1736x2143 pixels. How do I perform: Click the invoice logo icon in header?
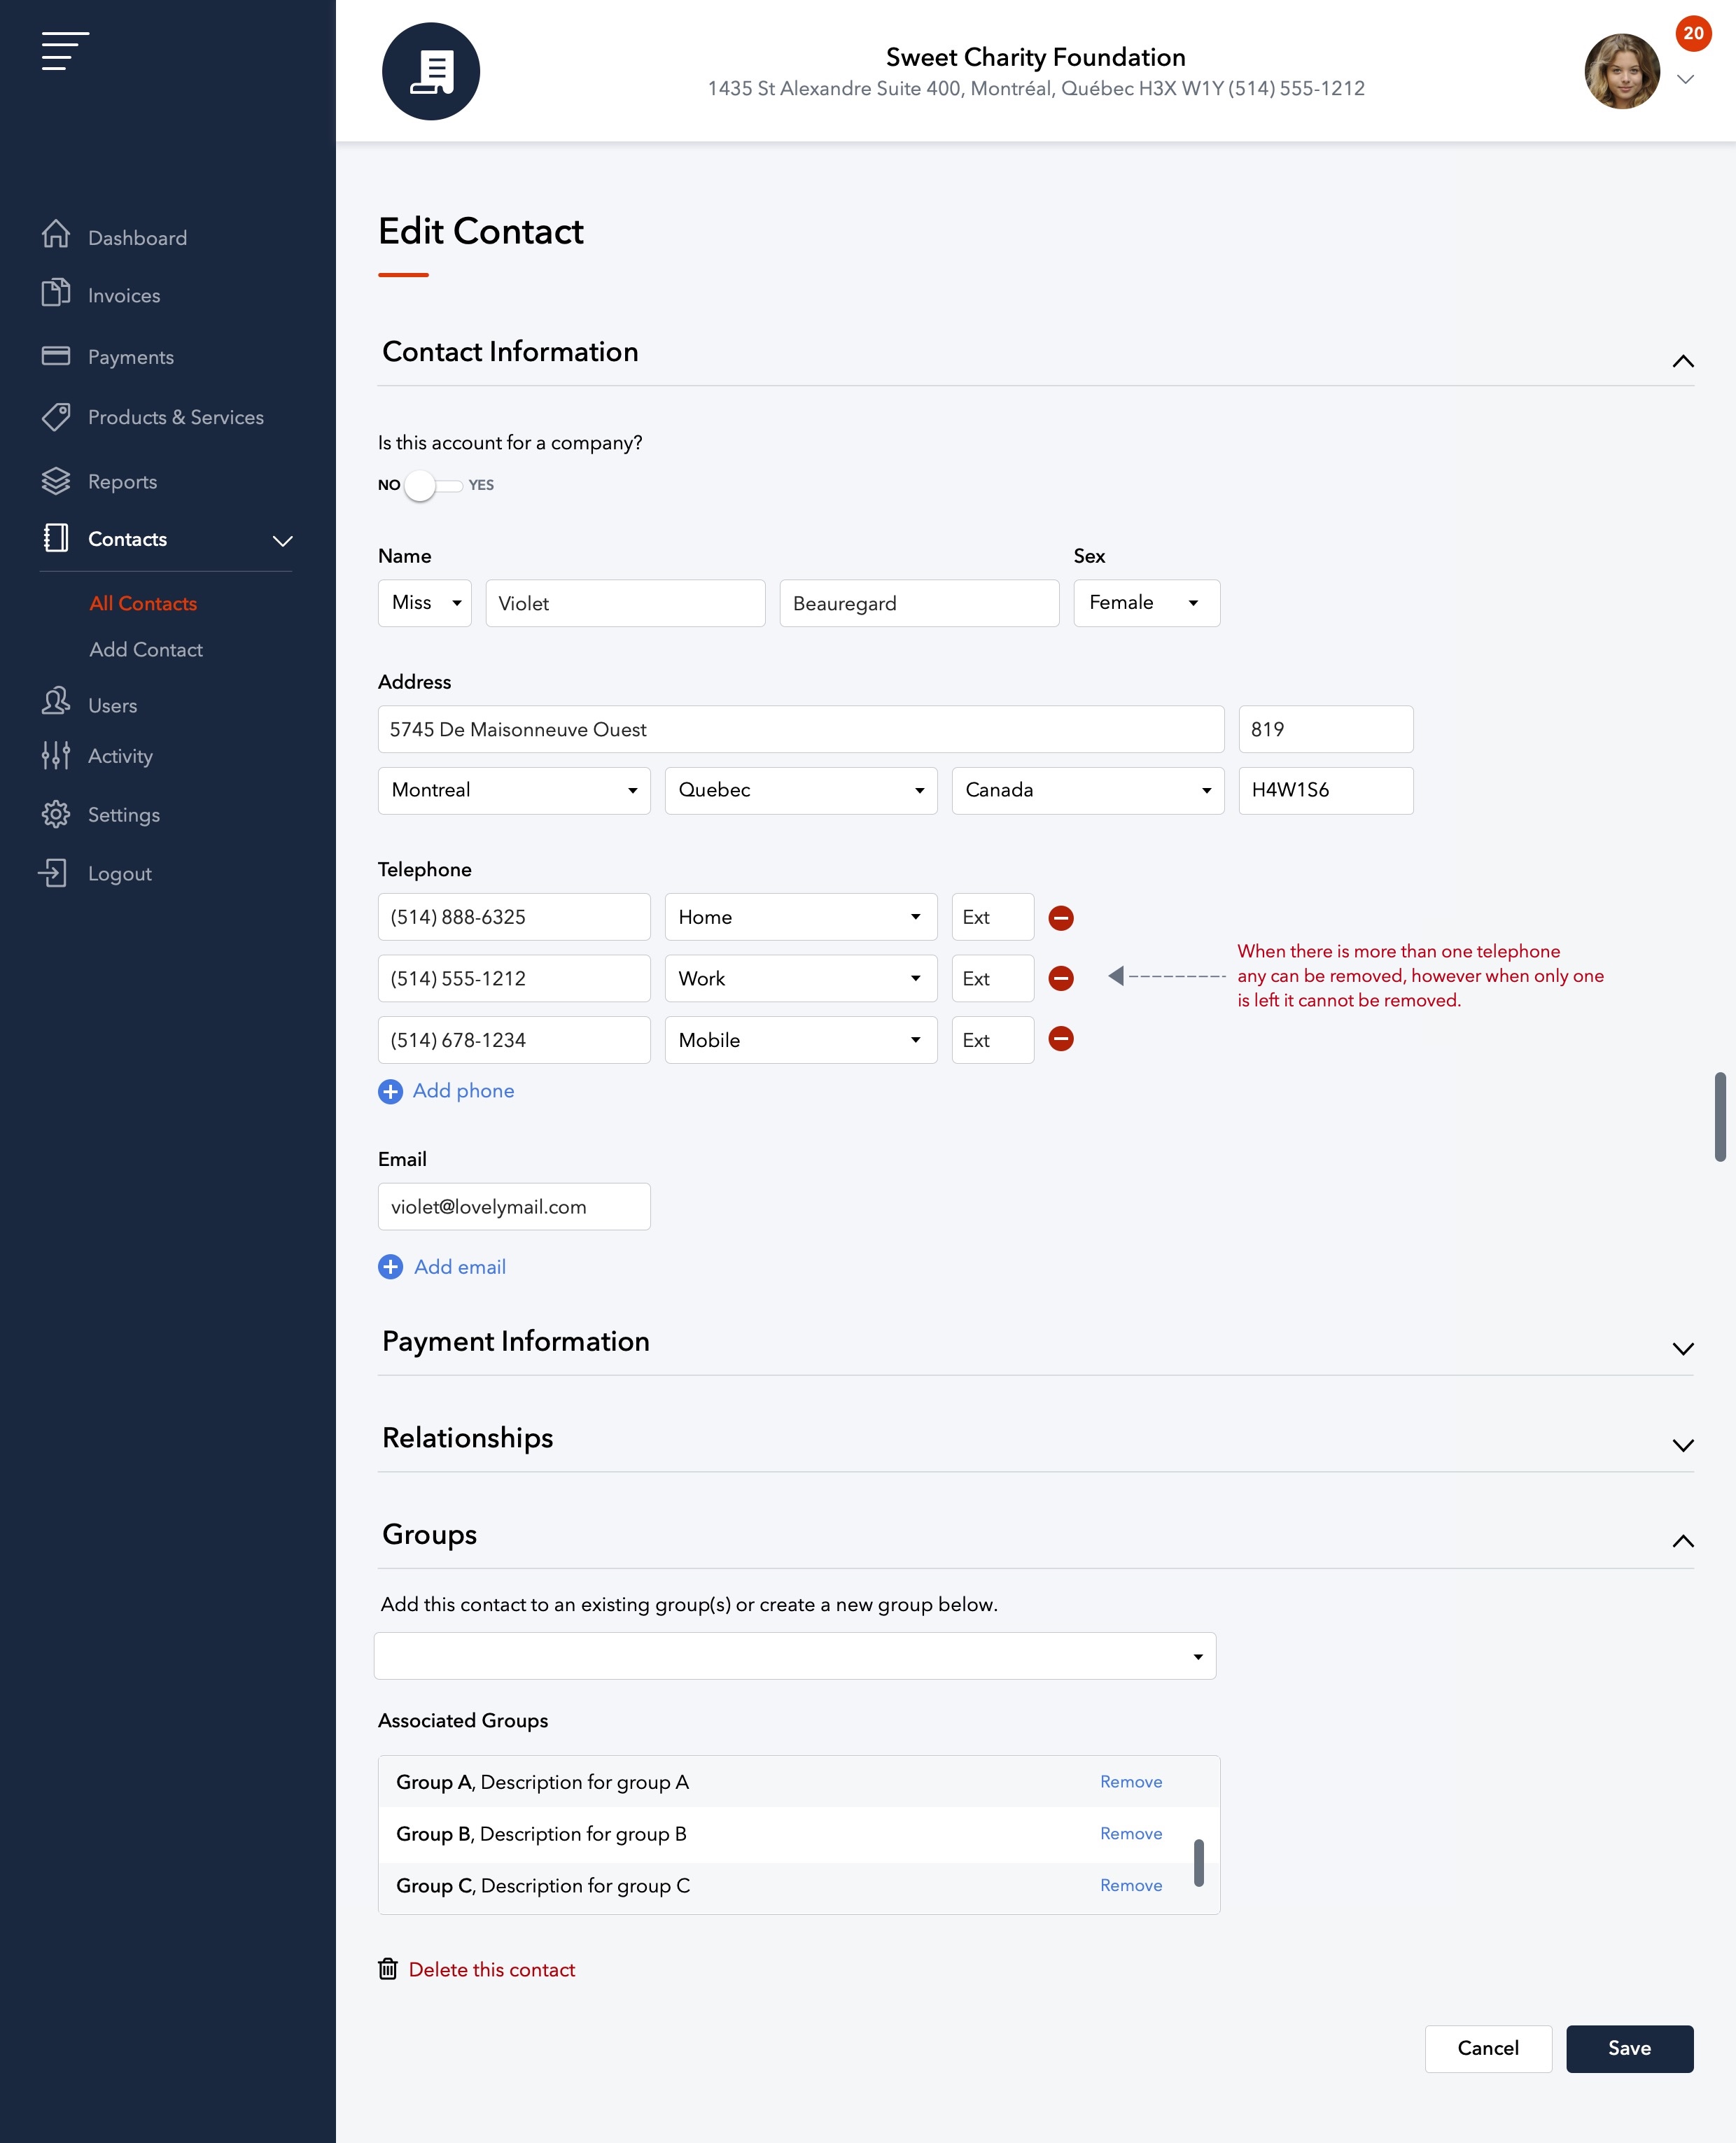pos(431,72)
